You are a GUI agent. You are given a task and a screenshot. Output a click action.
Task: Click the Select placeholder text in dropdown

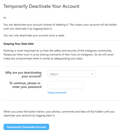pos(54,74)
